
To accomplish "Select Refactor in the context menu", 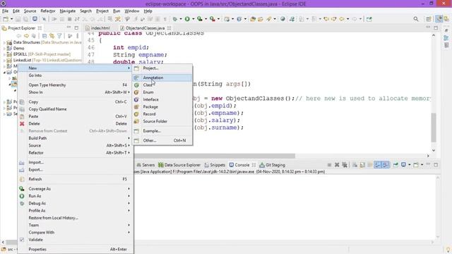I will 75,152.
